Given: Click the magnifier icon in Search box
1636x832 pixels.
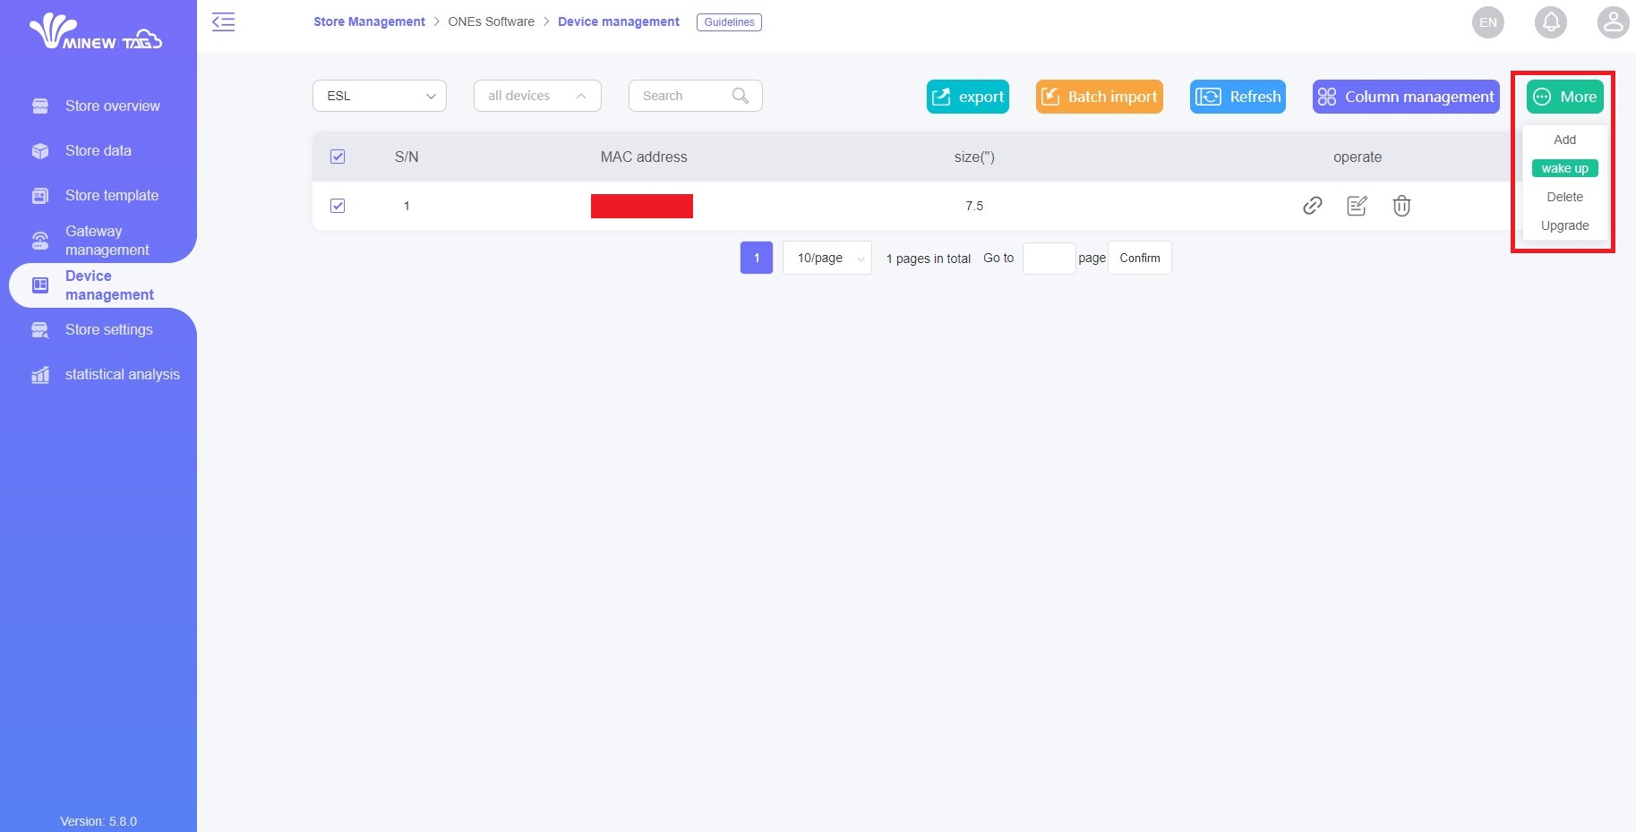Looking at the screenshot, I should click(x=741, y=96).
